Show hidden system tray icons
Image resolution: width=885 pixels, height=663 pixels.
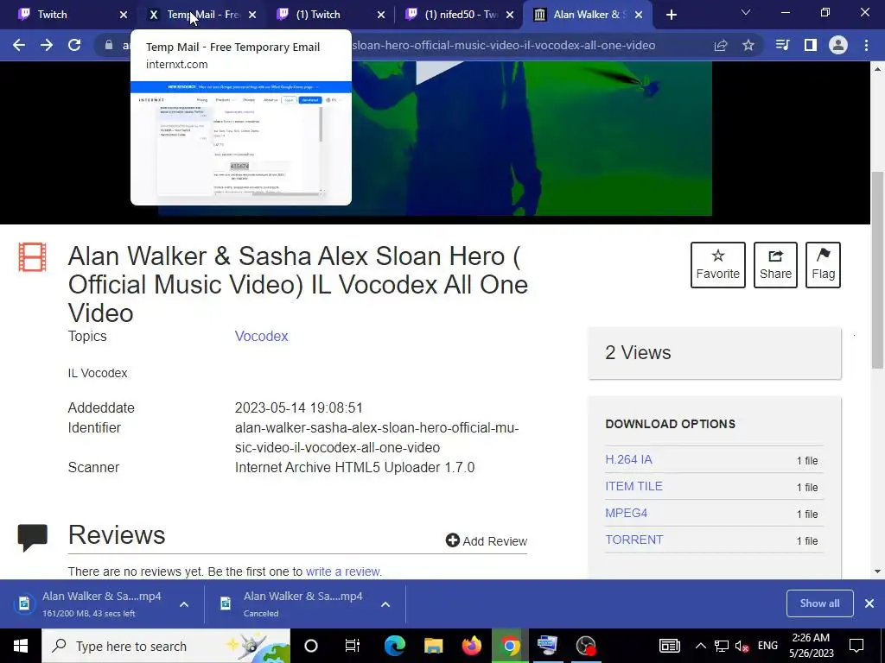coord(700,646)
